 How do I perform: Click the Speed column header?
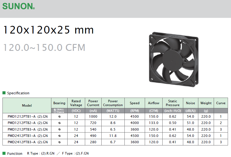135,103
